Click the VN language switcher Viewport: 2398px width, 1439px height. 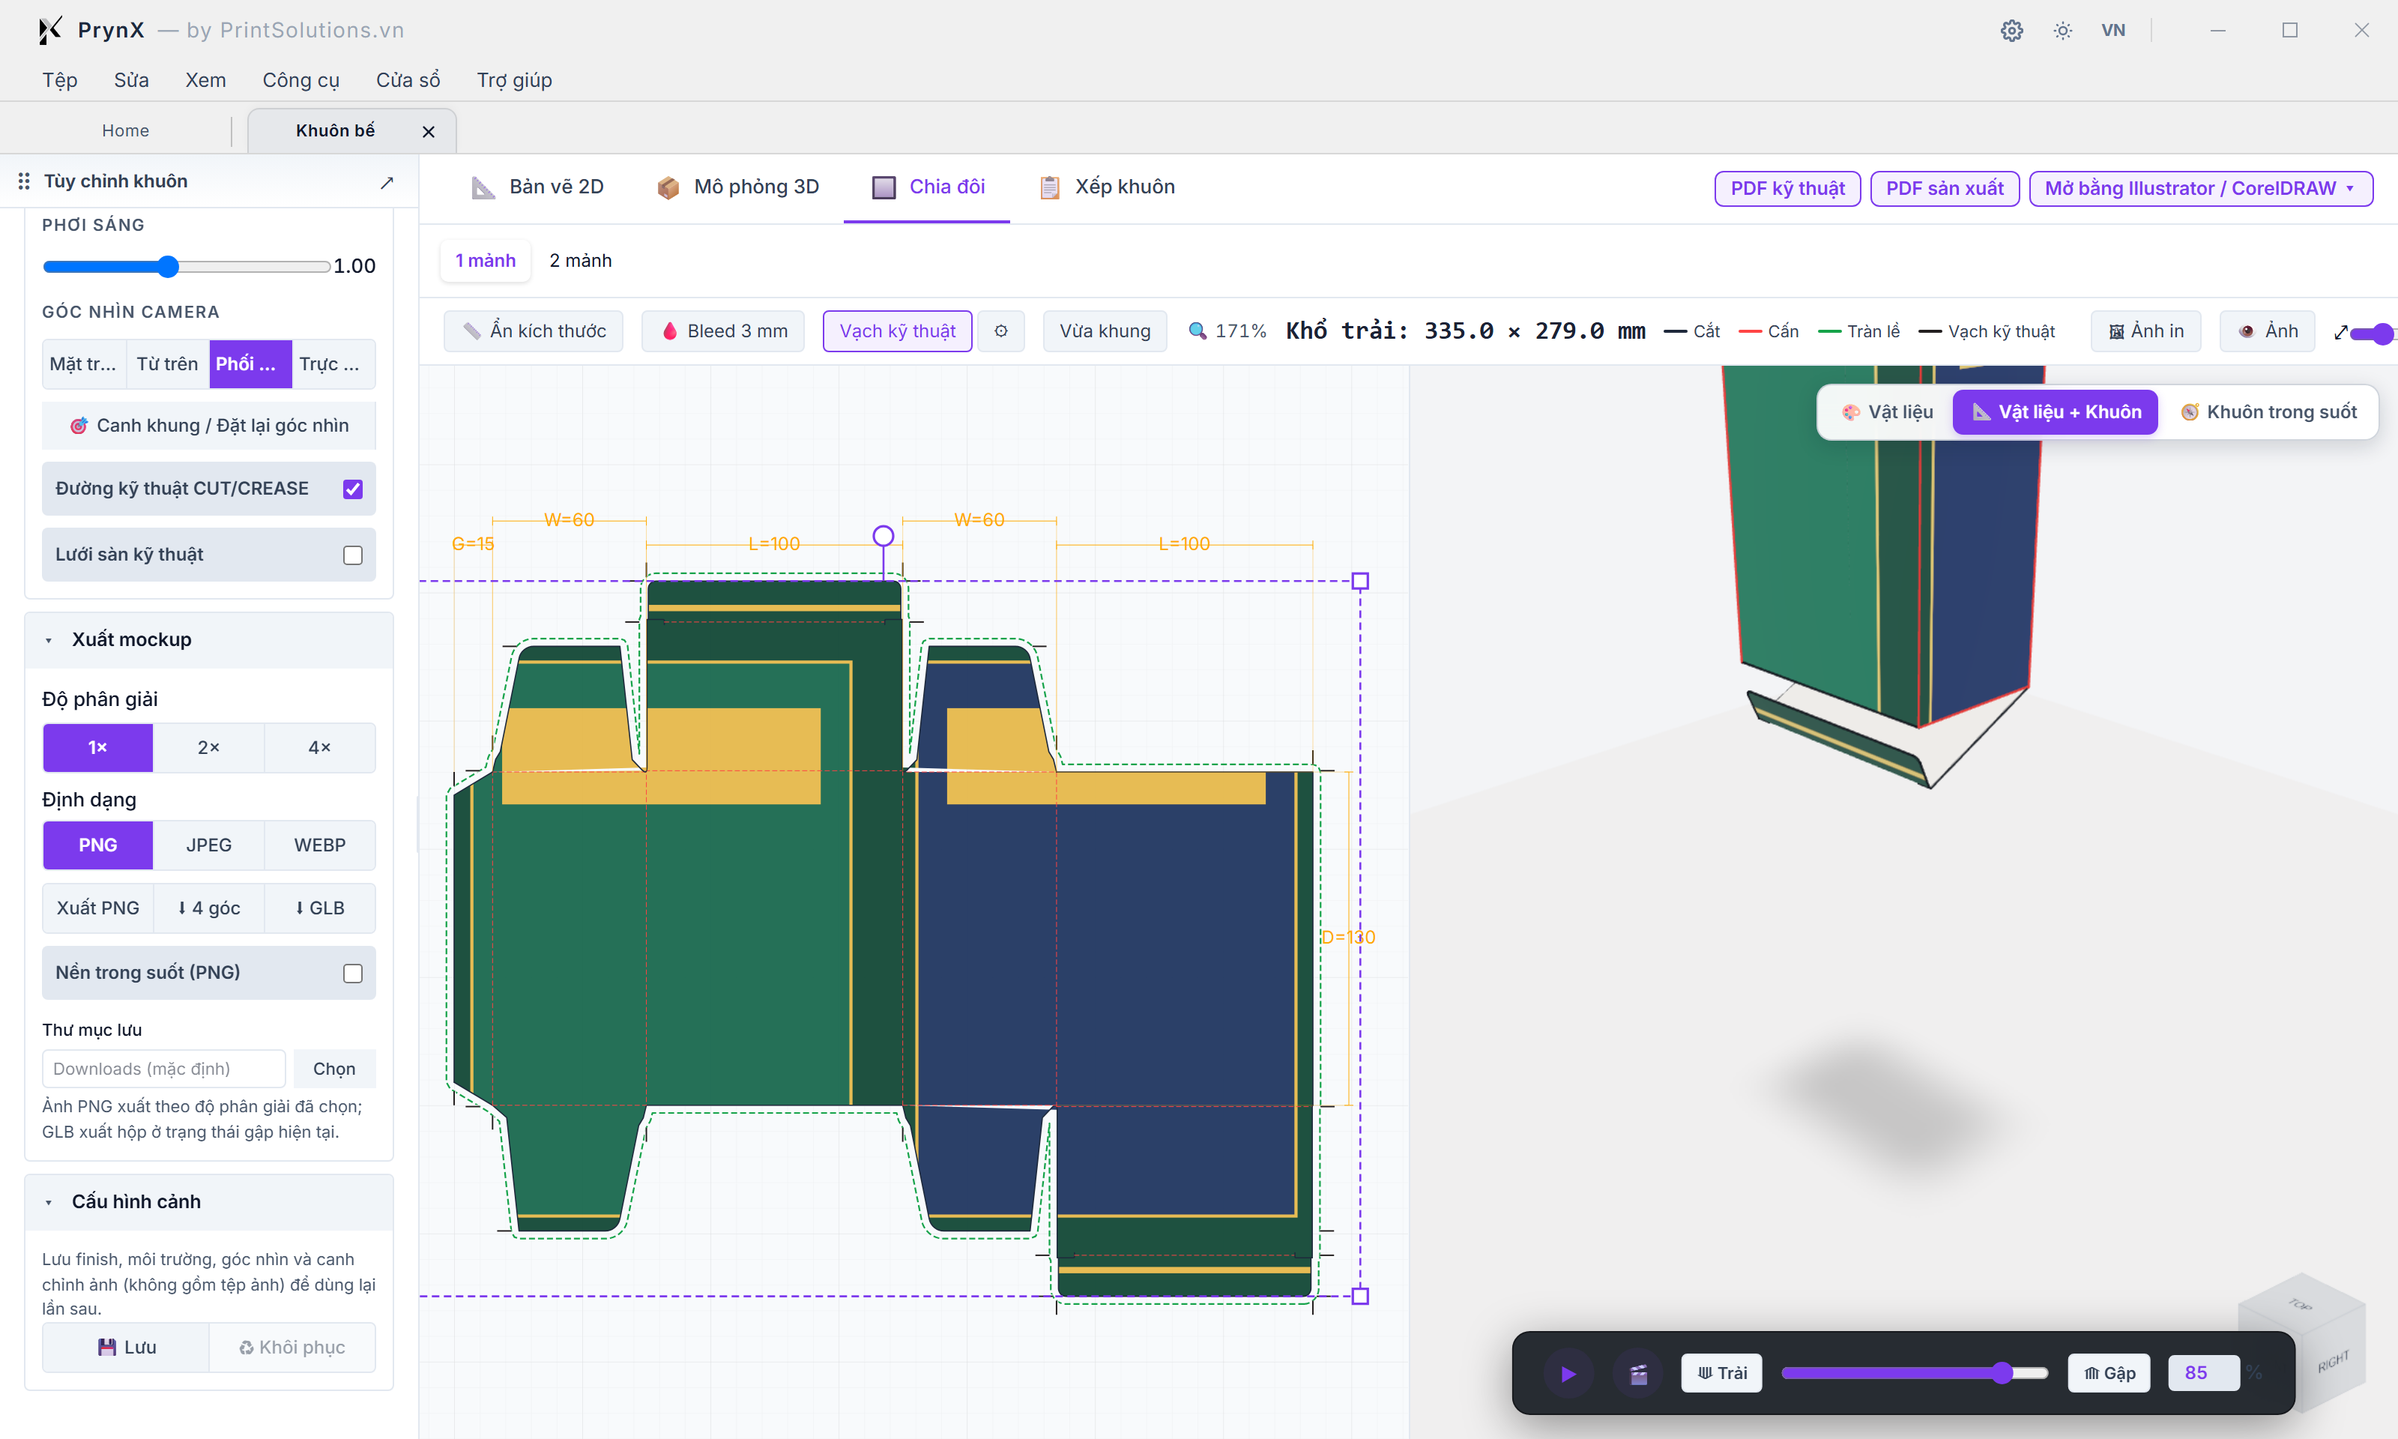click(2113, 30)
